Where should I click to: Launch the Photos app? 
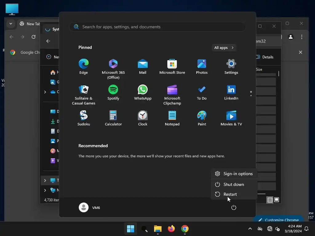[202, 67]
